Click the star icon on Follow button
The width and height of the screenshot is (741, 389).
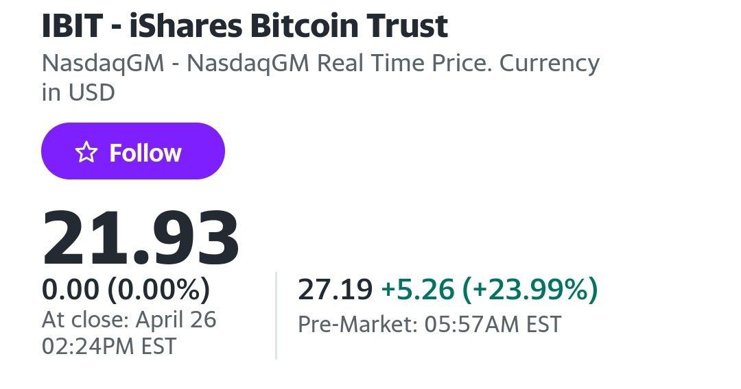86,152
